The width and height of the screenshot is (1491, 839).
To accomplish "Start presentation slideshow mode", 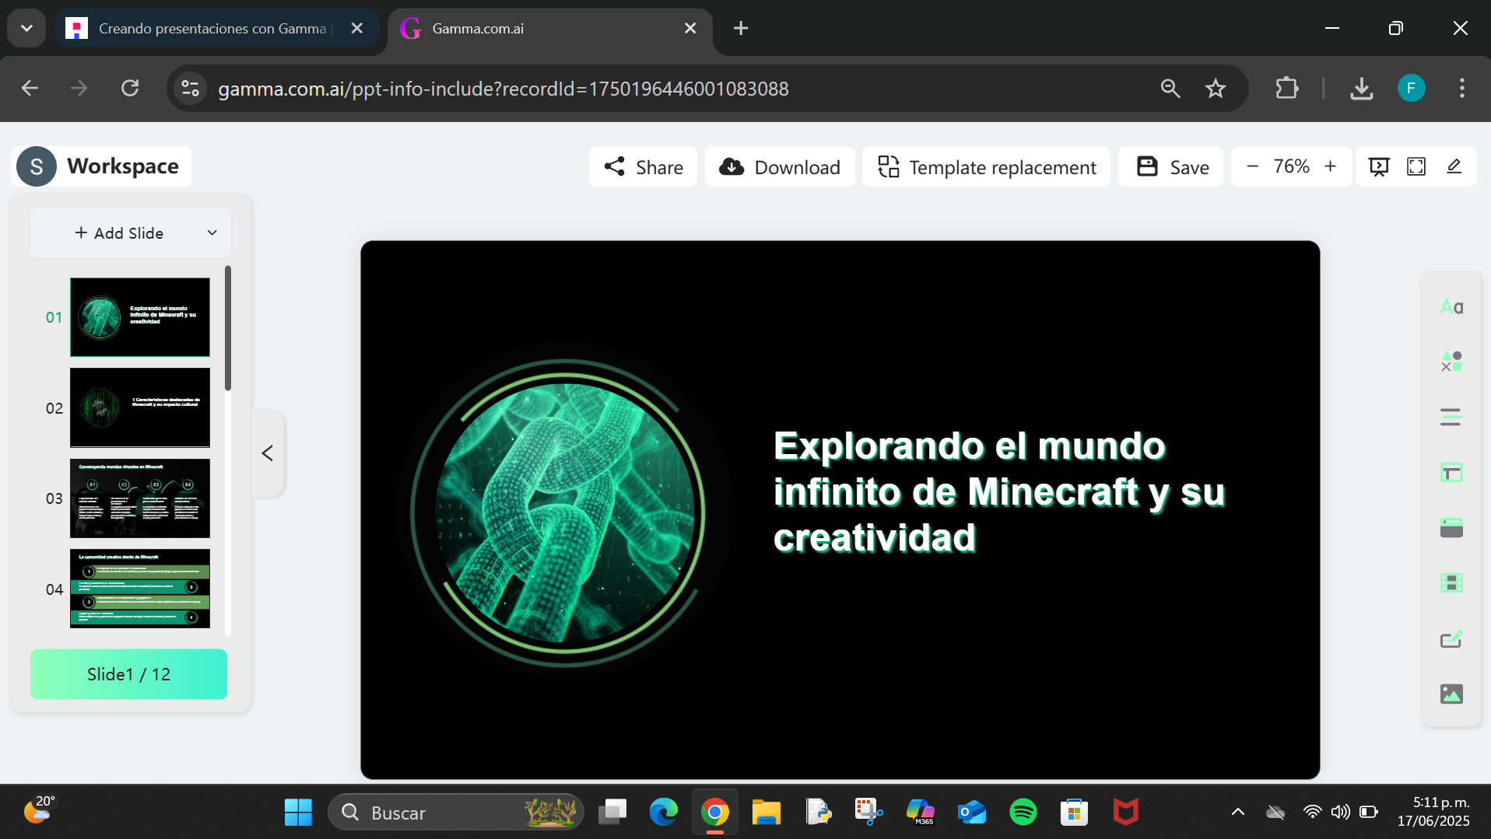I will pyautogui.click(x=1379, y=166).
